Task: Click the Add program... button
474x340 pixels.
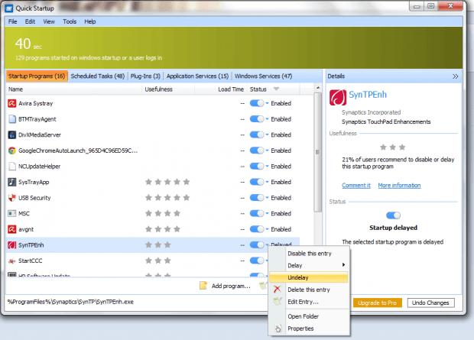Action: point(226,286)
